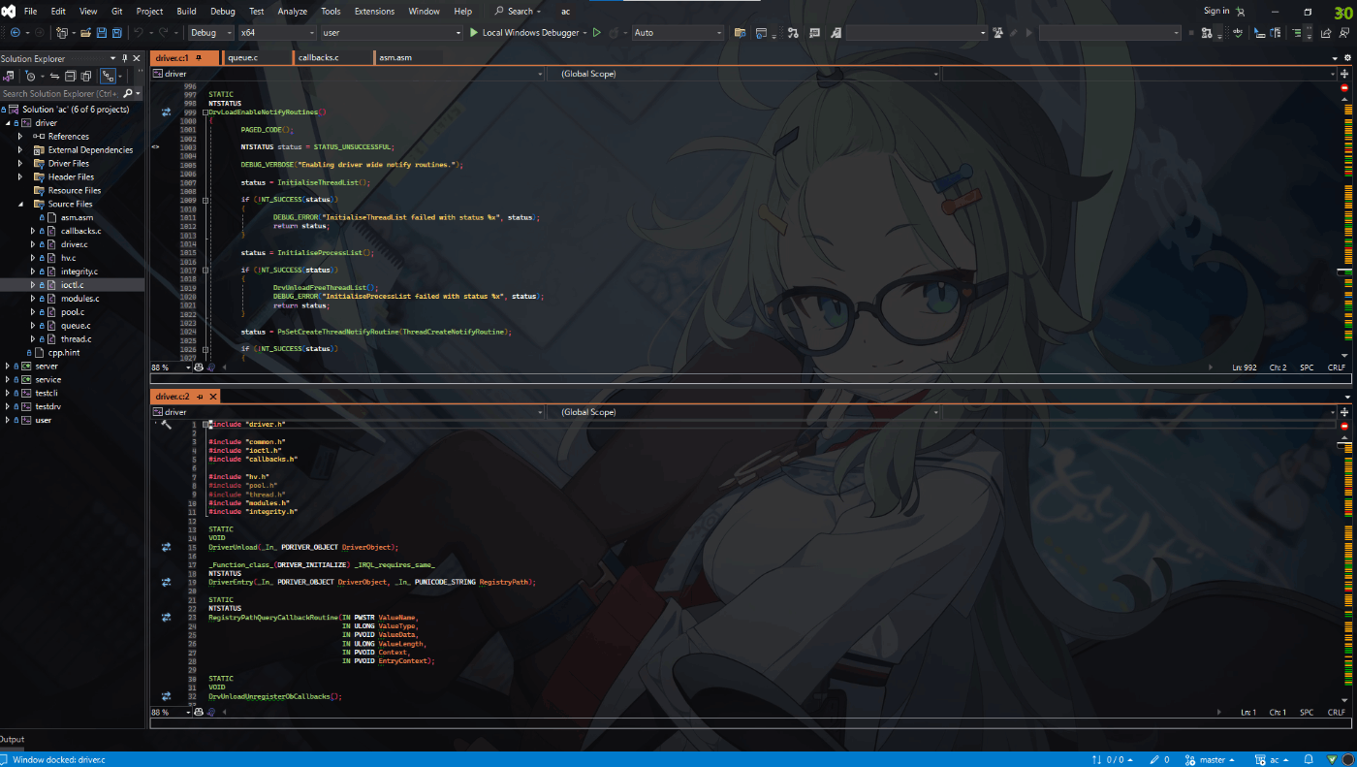Viewport: 1357px width, 767px height.
Task: Collapse the Source Files folder
Action: point(20,205)
